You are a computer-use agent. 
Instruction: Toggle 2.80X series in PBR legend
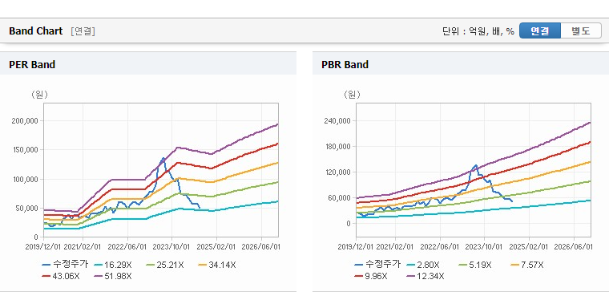(x=423, y=265)
